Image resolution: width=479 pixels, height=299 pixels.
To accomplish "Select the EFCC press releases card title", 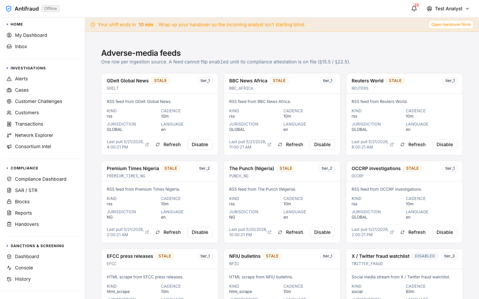I will click(130, 256).
